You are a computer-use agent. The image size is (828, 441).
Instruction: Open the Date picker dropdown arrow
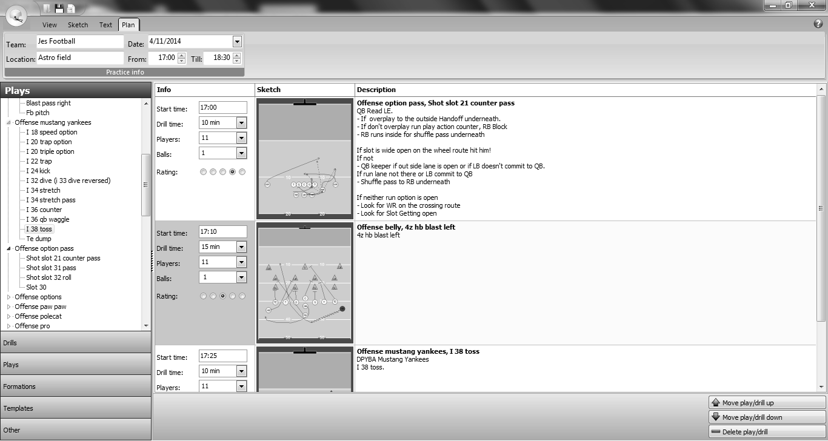coord(237,42)
